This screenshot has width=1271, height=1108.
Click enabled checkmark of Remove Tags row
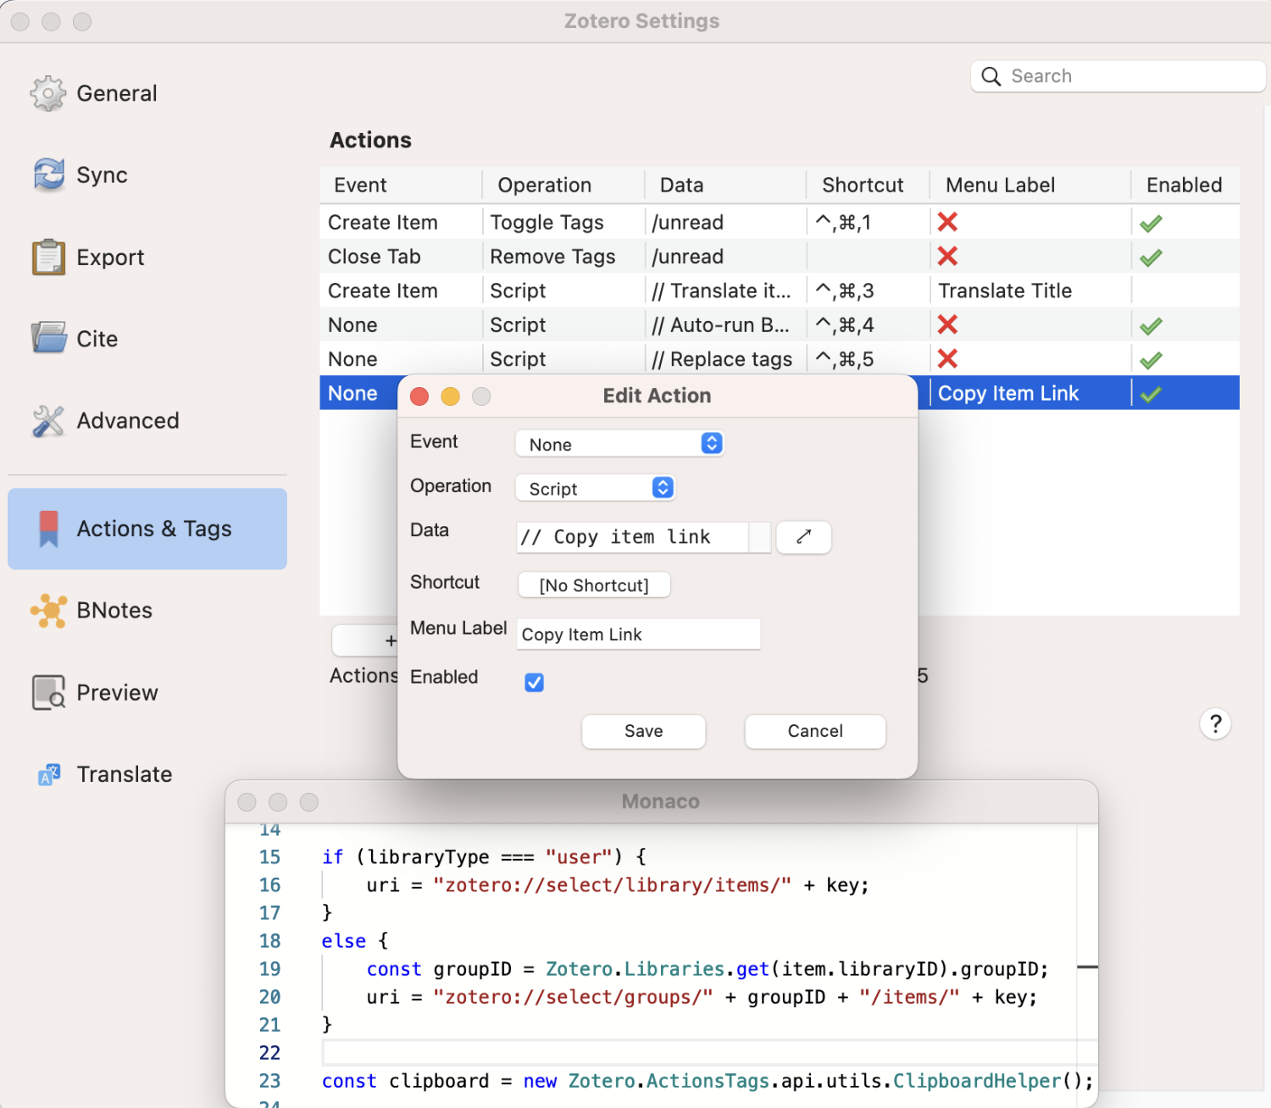[1151, 258]
